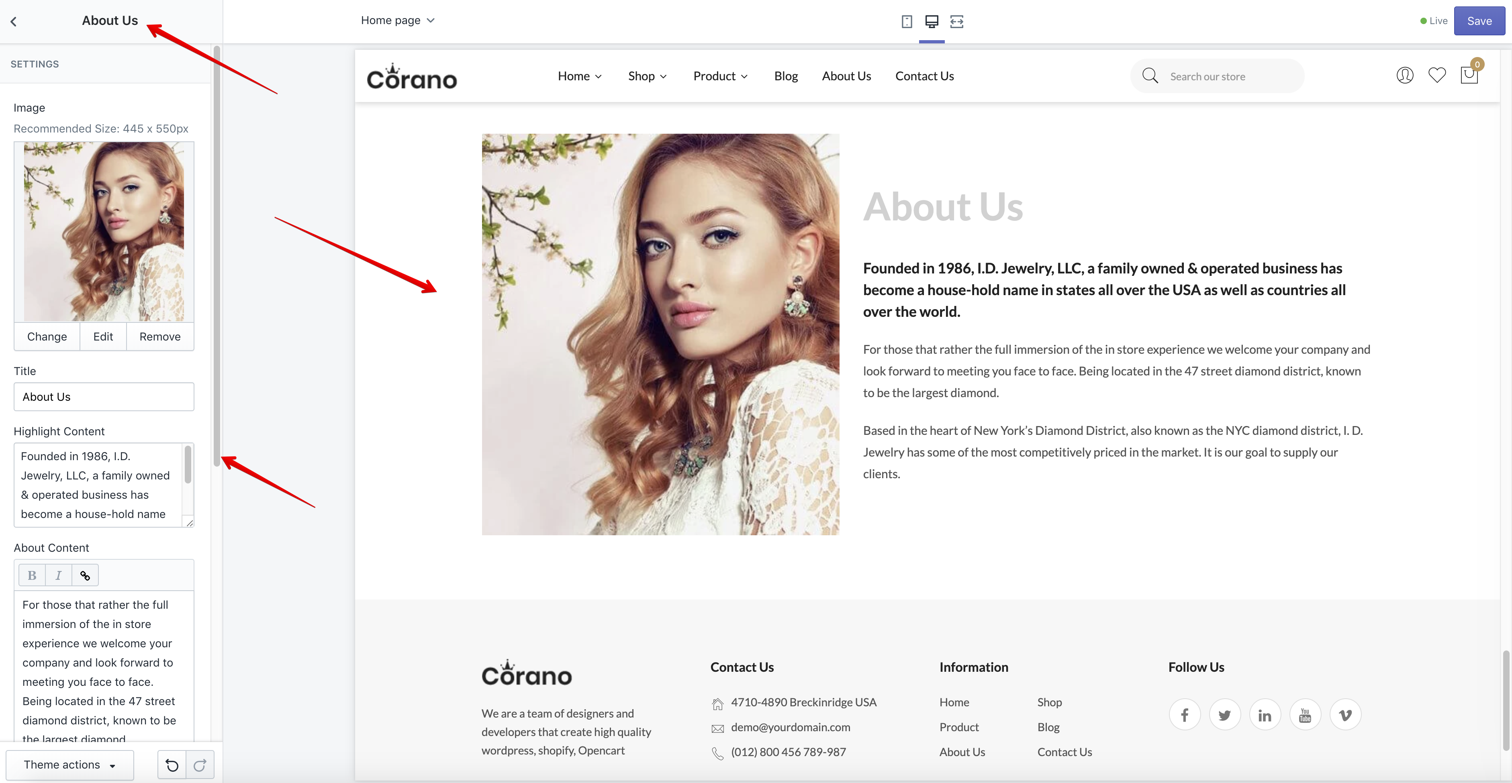Click the undo arrow button
1512x783 pixels.
(x=172, y=765)
